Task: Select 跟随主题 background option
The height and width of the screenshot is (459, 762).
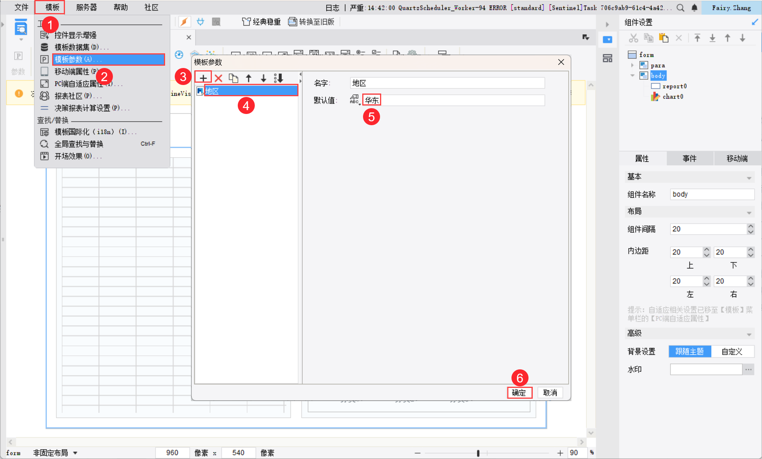Action: coord(690,351)
